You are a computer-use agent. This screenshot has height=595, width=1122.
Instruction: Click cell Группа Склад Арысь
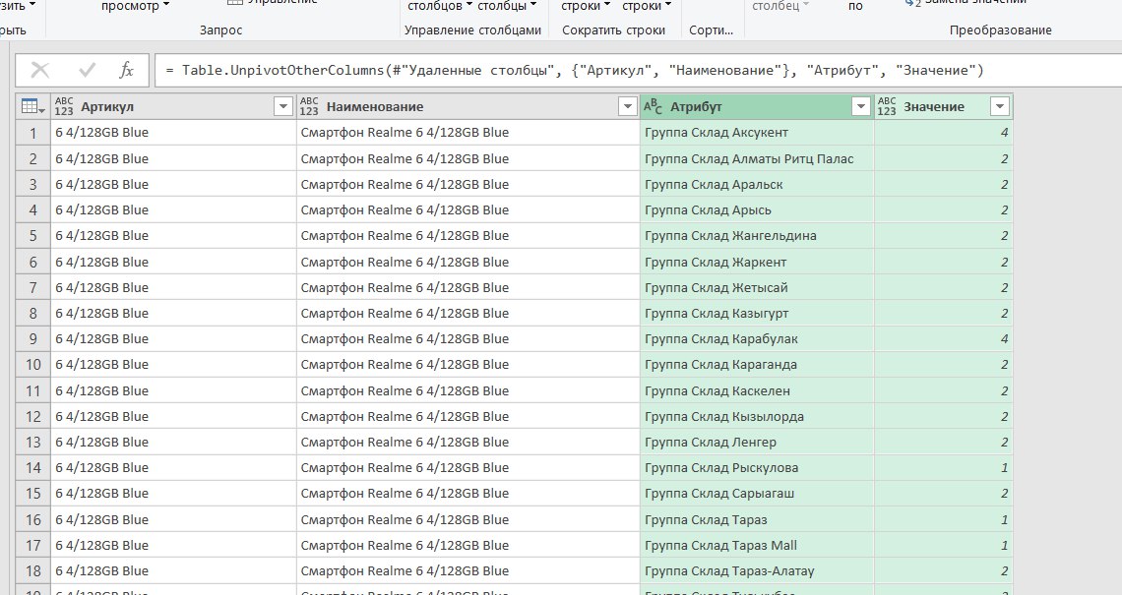pyautogui.click(x=757, y=210)
